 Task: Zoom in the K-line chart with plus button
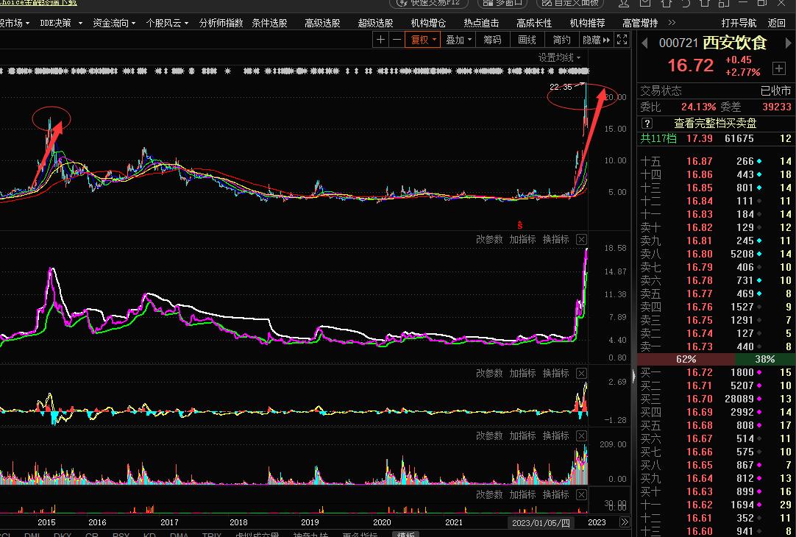click(381, 40)
